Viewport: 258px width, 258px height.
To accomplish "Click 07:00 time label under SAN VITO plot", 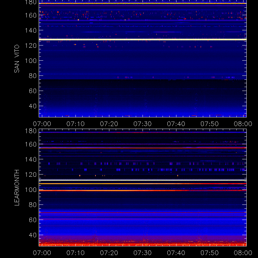I will click(42, 124).
